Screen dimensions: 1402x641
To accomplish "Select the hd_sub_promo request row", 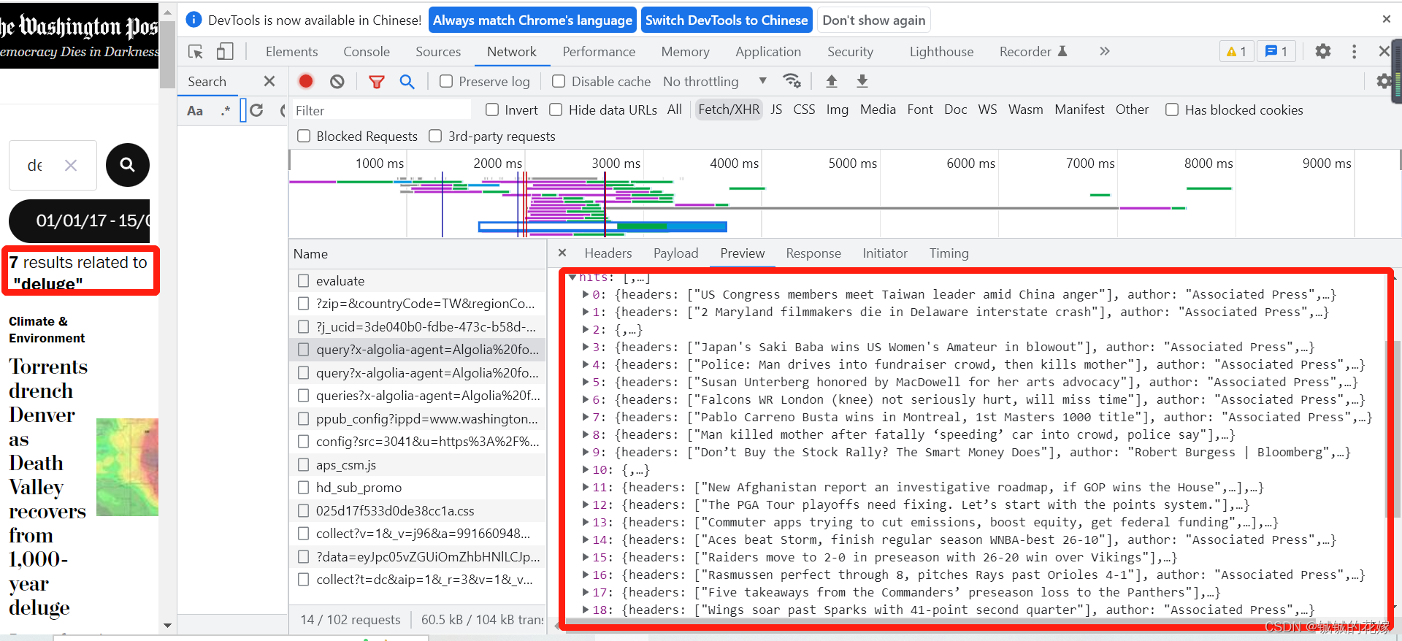I will tap(418, 487).
